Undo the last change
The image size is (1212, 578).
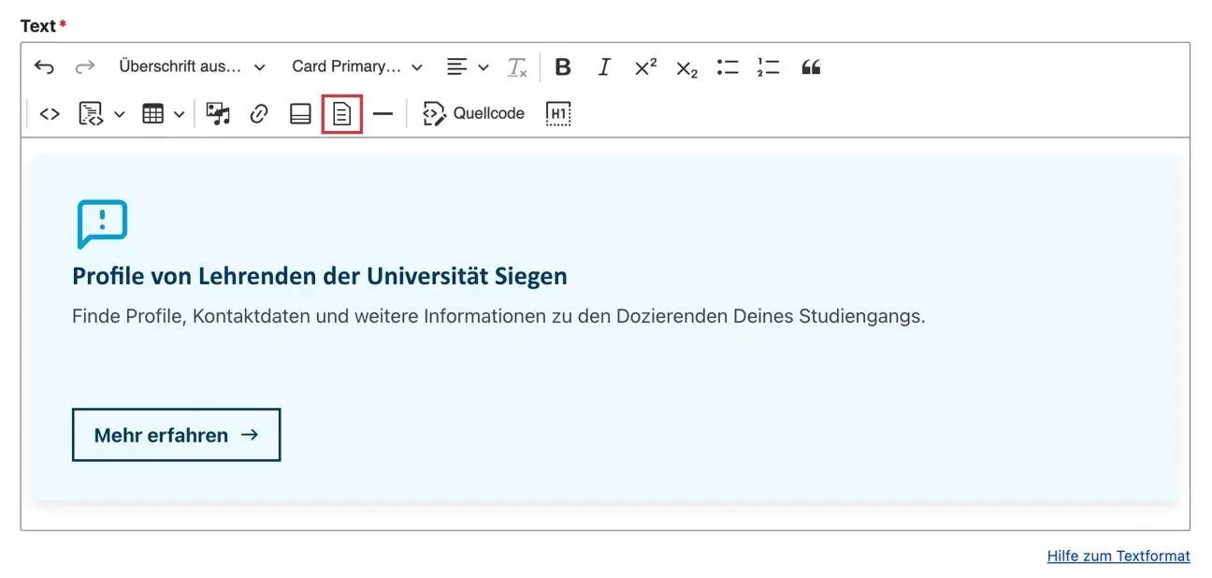(43, 66)
